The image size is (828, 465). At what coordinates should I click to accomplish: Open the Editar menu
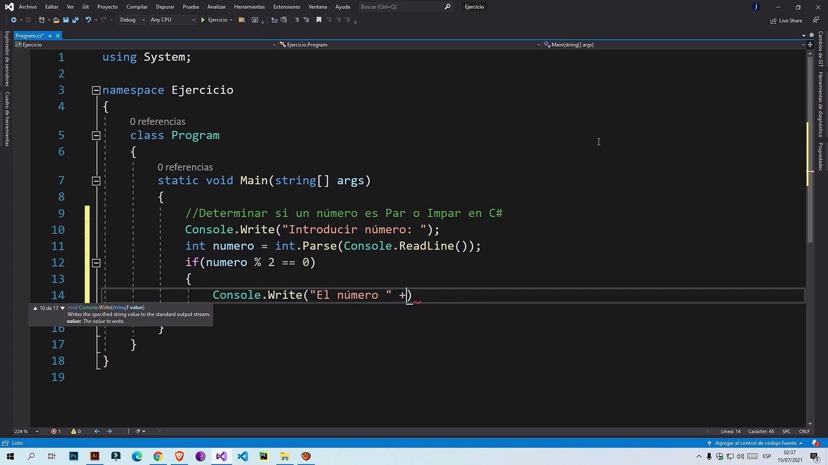coord(52,6)
